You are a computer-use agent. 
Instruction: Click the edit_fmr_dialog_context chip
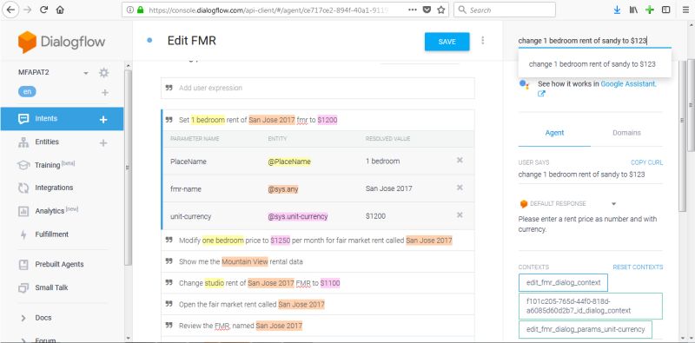pyautogui.click(x=563, y=283)
